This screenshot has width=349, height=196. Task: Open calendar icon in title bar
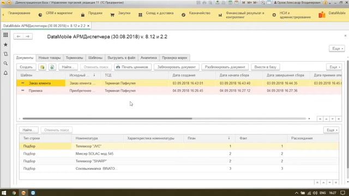[x=237, y=3]
